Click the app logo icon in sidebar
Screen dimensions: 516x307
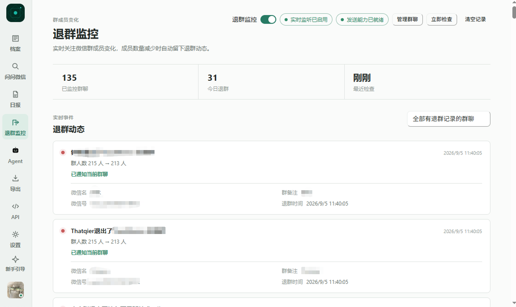(x=15, y=13)
